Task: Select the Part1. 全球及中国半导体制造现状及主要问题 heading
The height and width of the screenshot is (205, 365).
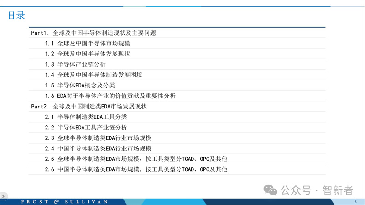Action: 177,33
